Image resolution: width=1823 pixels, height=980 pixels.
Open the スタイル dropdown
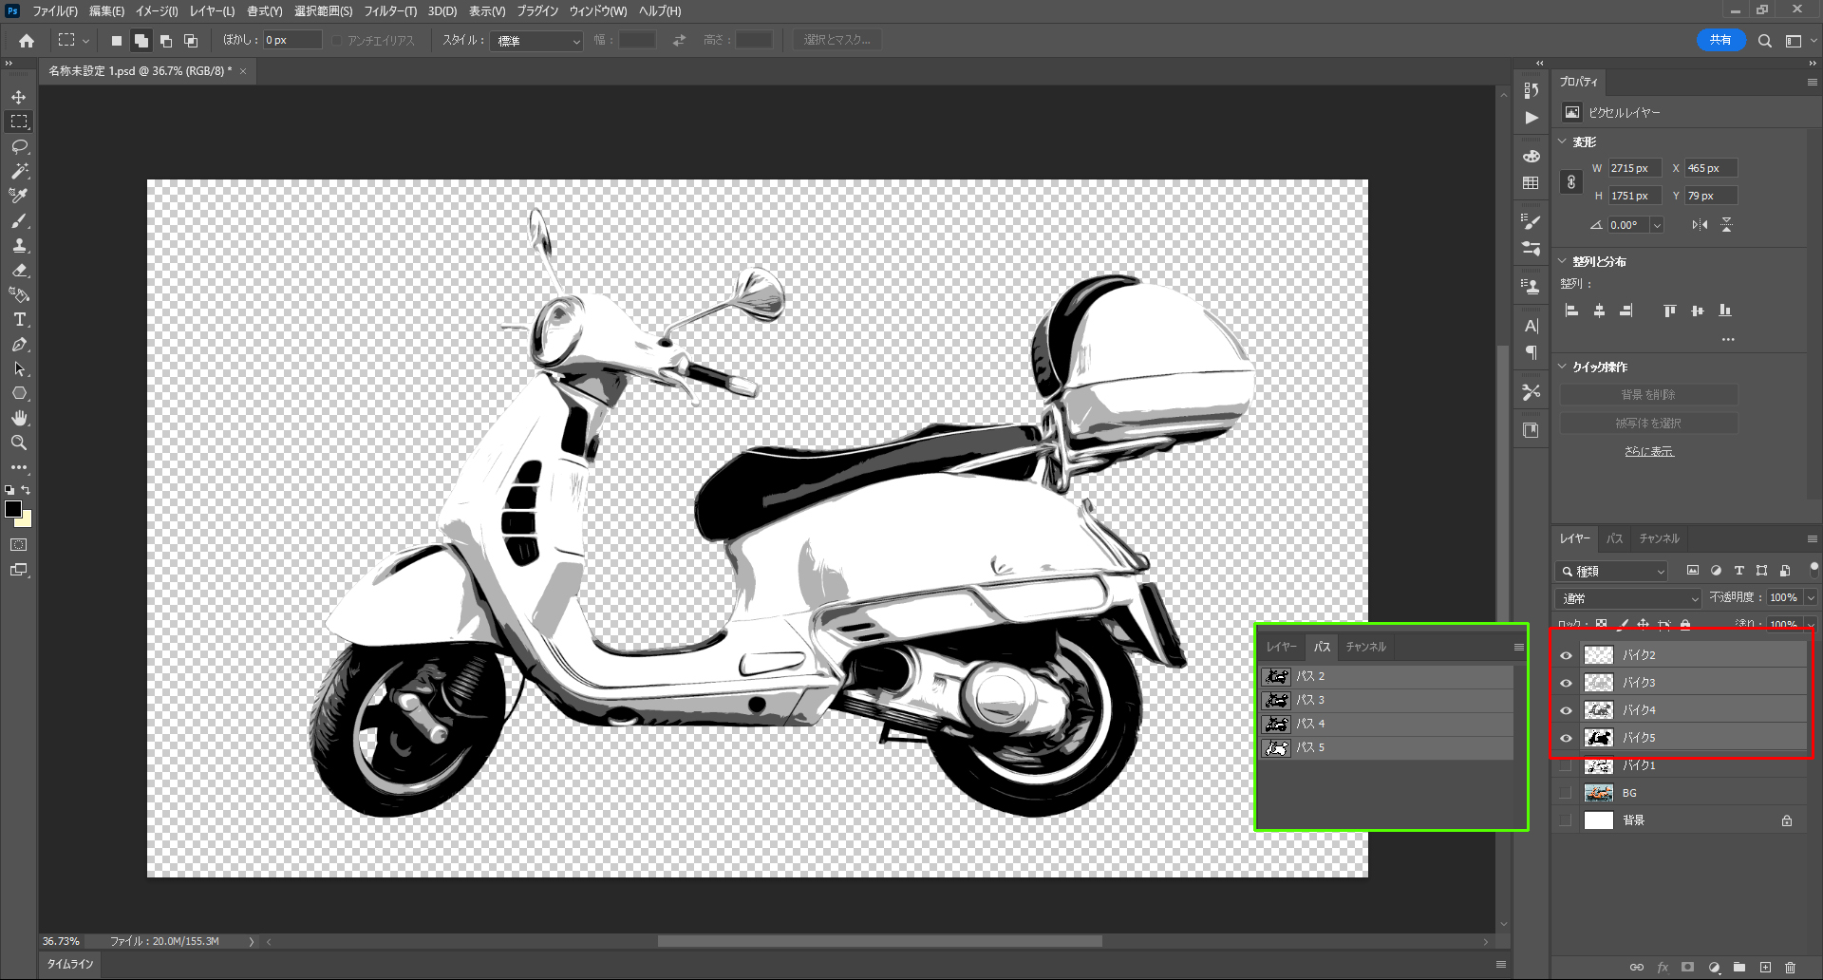(x=537, y=41)
